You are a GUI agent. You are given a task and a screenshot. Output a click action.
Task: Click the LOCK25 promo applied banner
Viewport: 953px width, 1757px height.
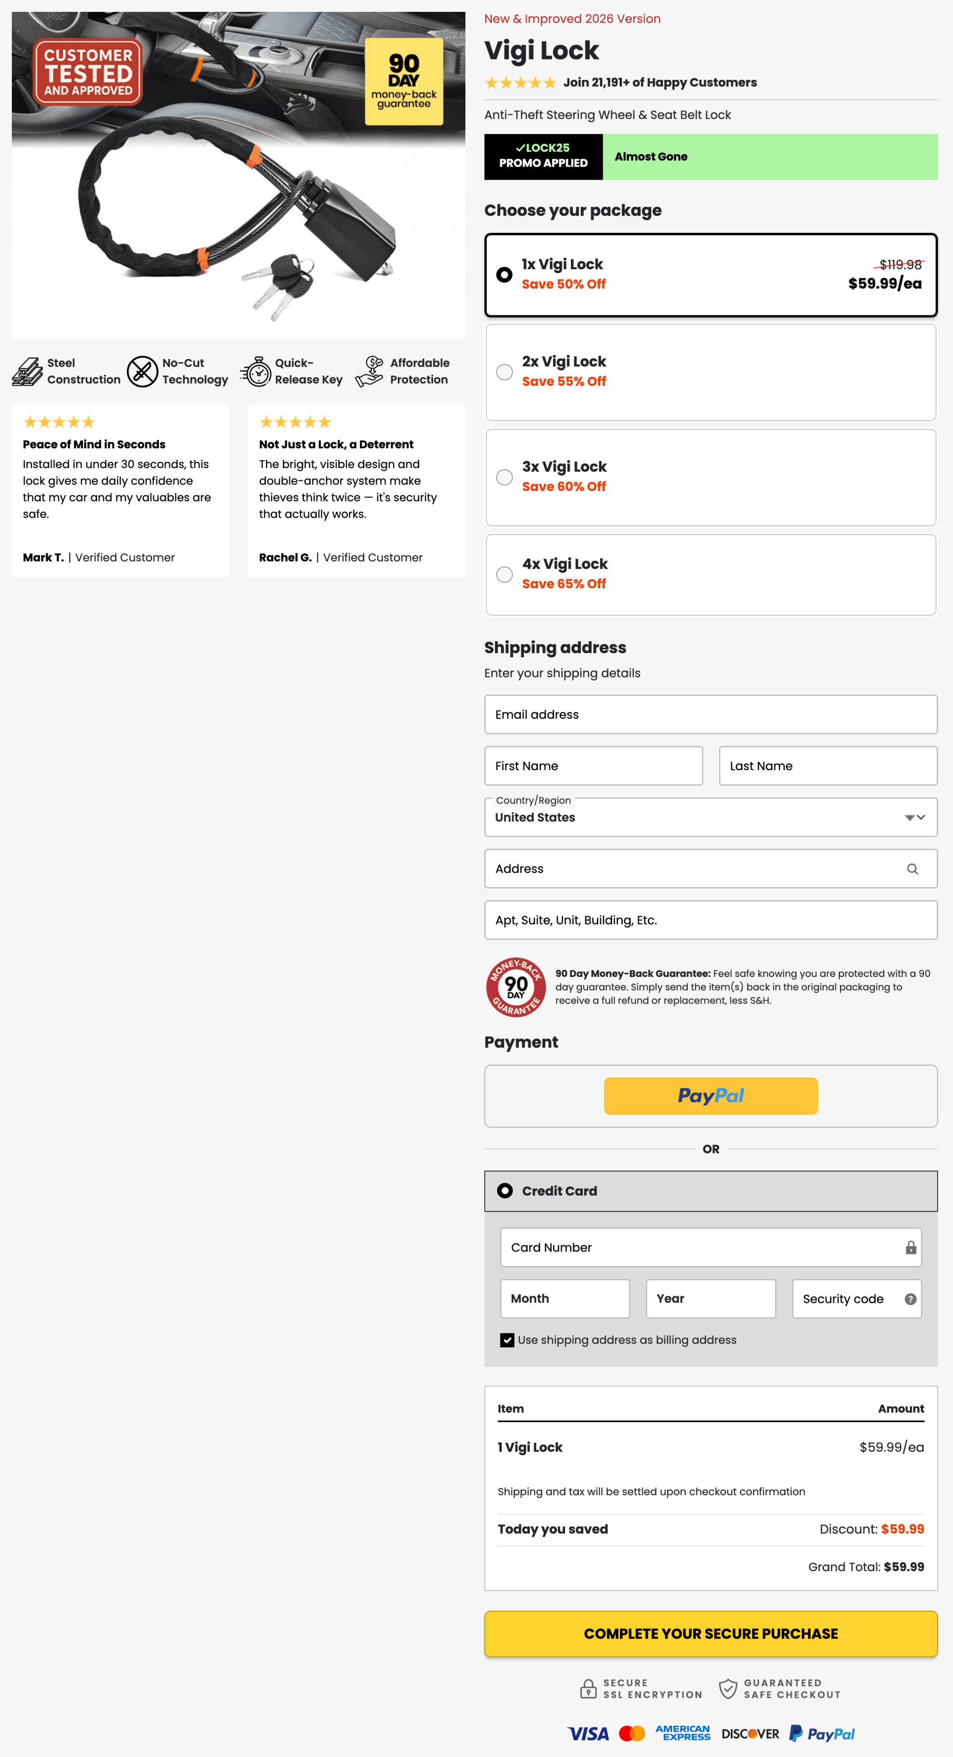[x=543, y=156]
